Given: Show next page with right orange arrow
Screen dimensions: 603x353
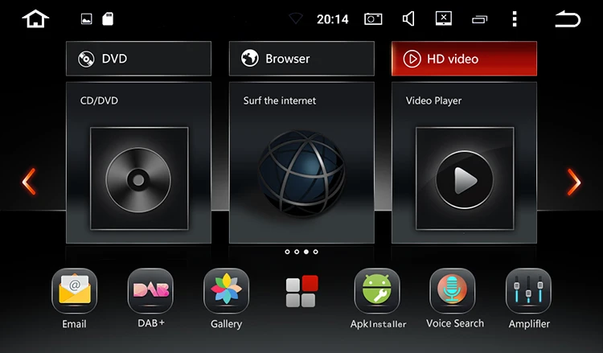Looking at the screenshot, I should coord(574,182).
